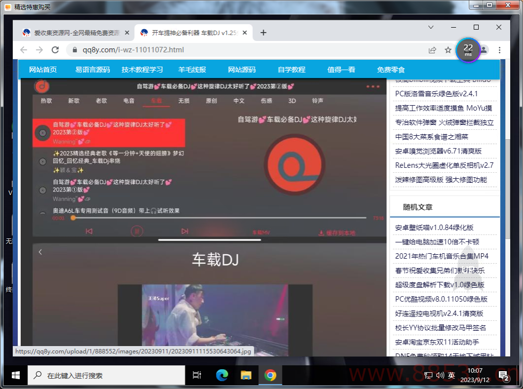The image size is (523, 389).
Task: Click the browser back arrow
Action: (x=24, y=50)
